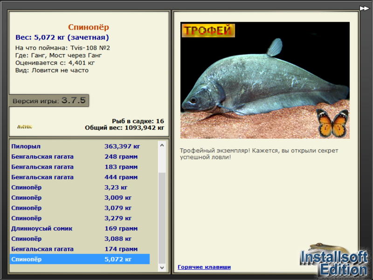Select the Спинопёр 3,23 кг row
Viewport: 373px width, 280px height.
point(80,188)
